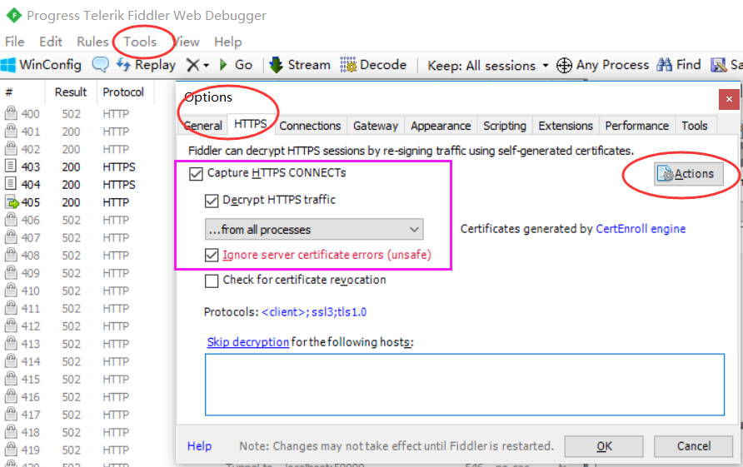Select session 400 lock icon
Viewport: 743px width, 467px height.
[11, 113]
